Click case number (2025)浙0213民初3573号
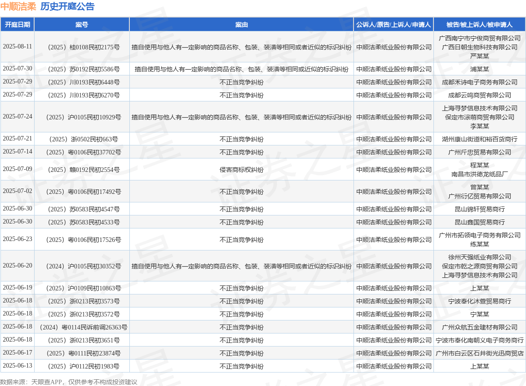Image resolution: width=526 pixels, height=386 pixels. pos(82,301)
